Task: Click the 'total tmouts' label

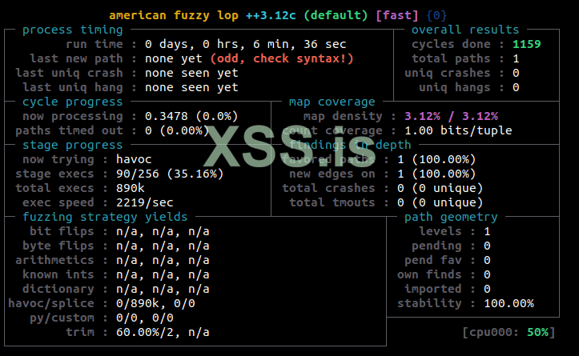Action: coord(332,202)
